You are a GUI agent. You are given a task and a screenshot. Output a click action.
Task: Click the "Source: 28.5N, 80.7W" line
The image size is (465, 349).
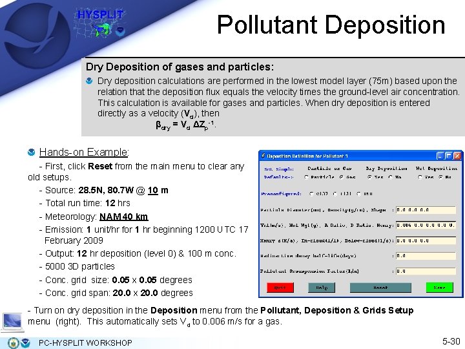[104, 190]
